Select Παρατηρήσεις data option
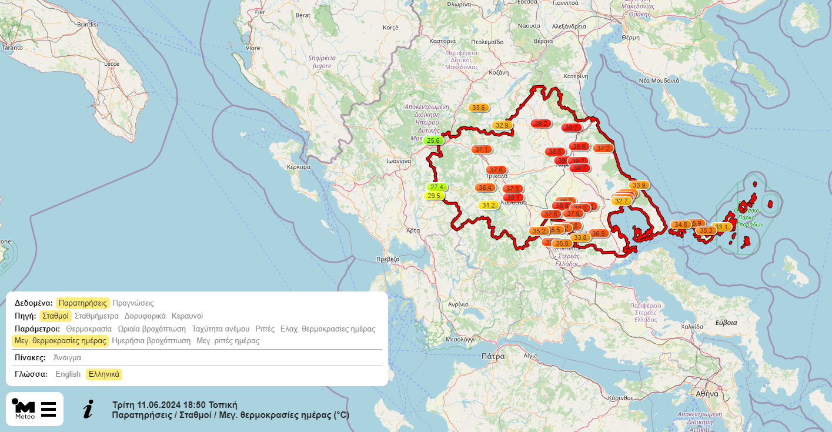Image resolution: width=832 pixels, height=432 pixels. (83, 303)
